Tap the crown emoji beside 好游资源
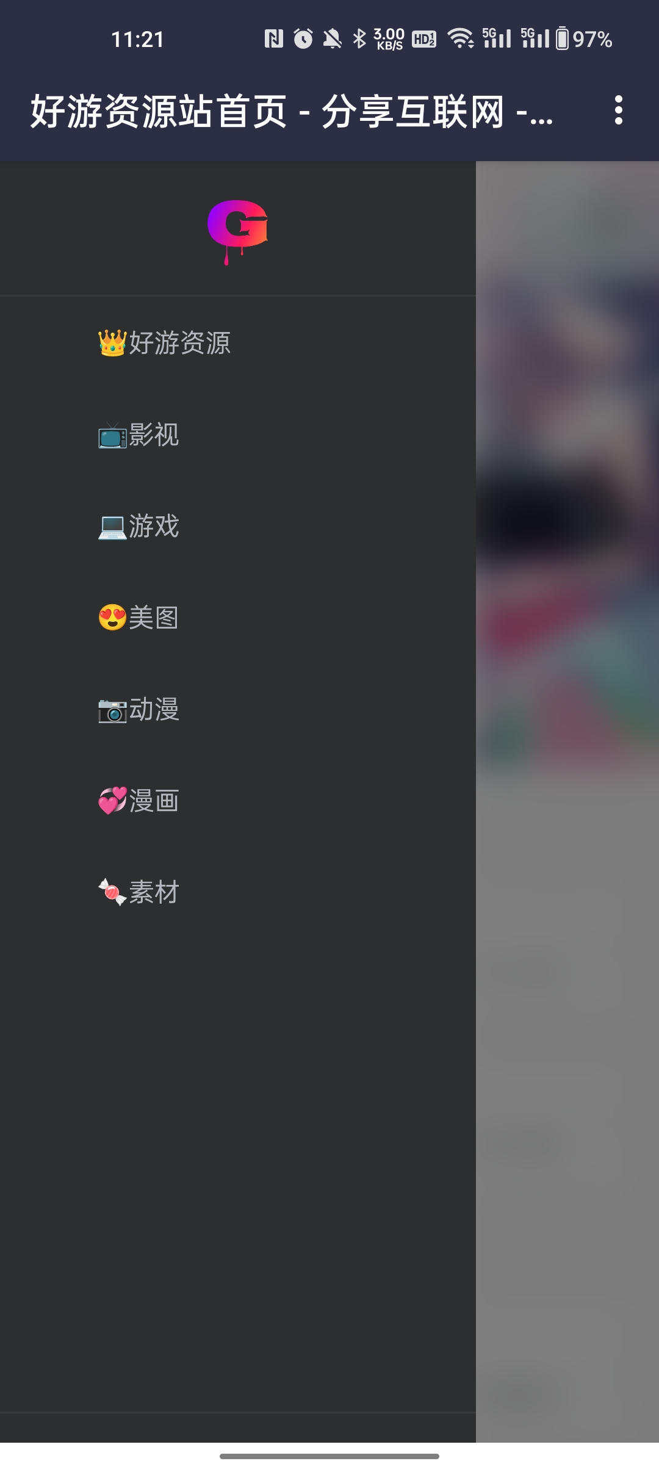This screenshot has height=1472, width=659. pyautogui.click(x=112, y=343)
